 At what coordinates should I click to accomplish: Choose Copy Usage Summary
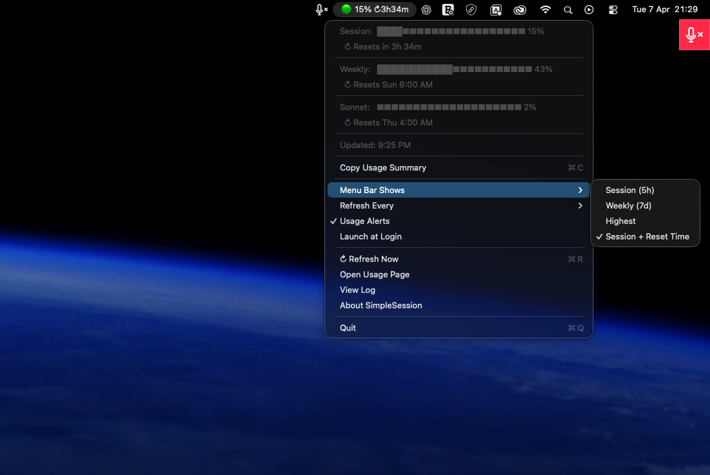459,167
